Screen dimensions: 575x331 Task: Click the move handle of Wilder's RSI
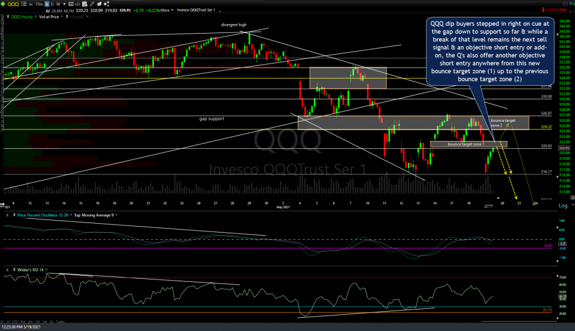tap(14, 270)
